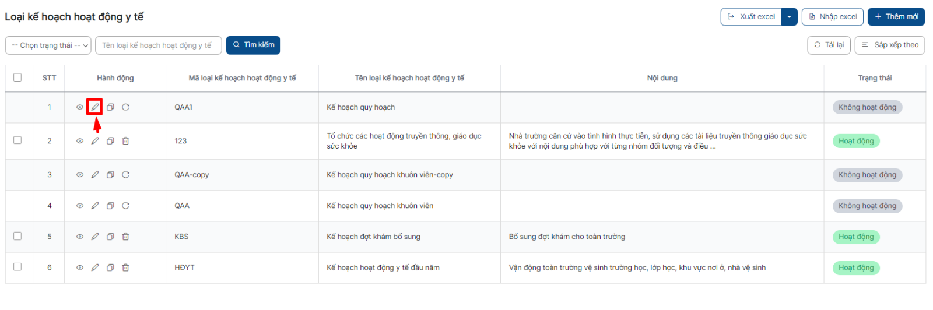Delete row KBS with the trash icon

coord(125,237)
